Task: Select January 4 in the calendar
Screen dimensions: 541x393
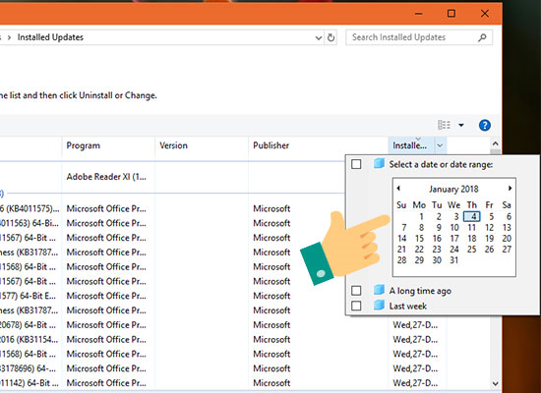Action: coord(471,216)
